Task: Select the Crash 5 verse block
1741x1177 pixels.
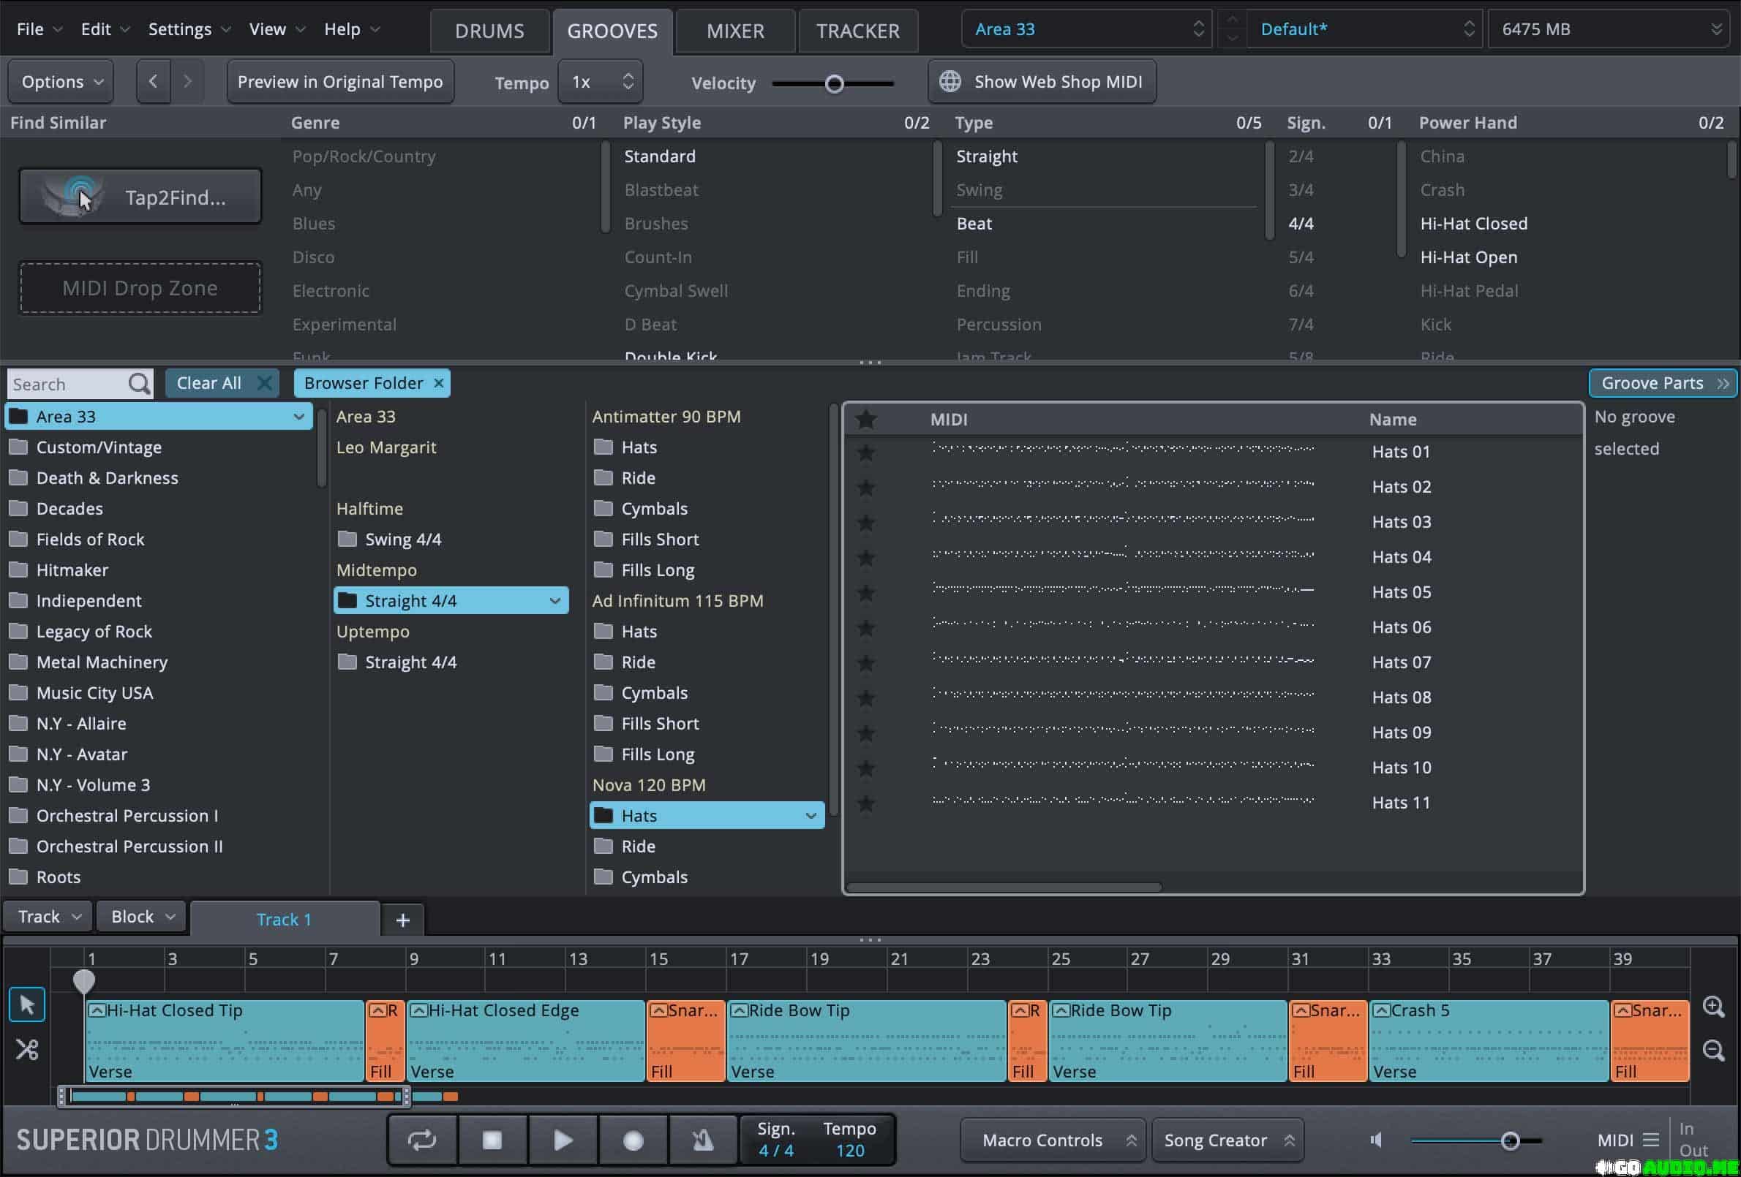Action: (x=1489, y=1041)
